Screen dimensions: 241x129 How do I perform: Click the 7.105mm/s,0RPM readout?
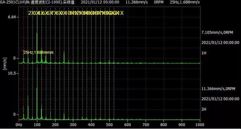pyautogui.click(x=217, y=32)
